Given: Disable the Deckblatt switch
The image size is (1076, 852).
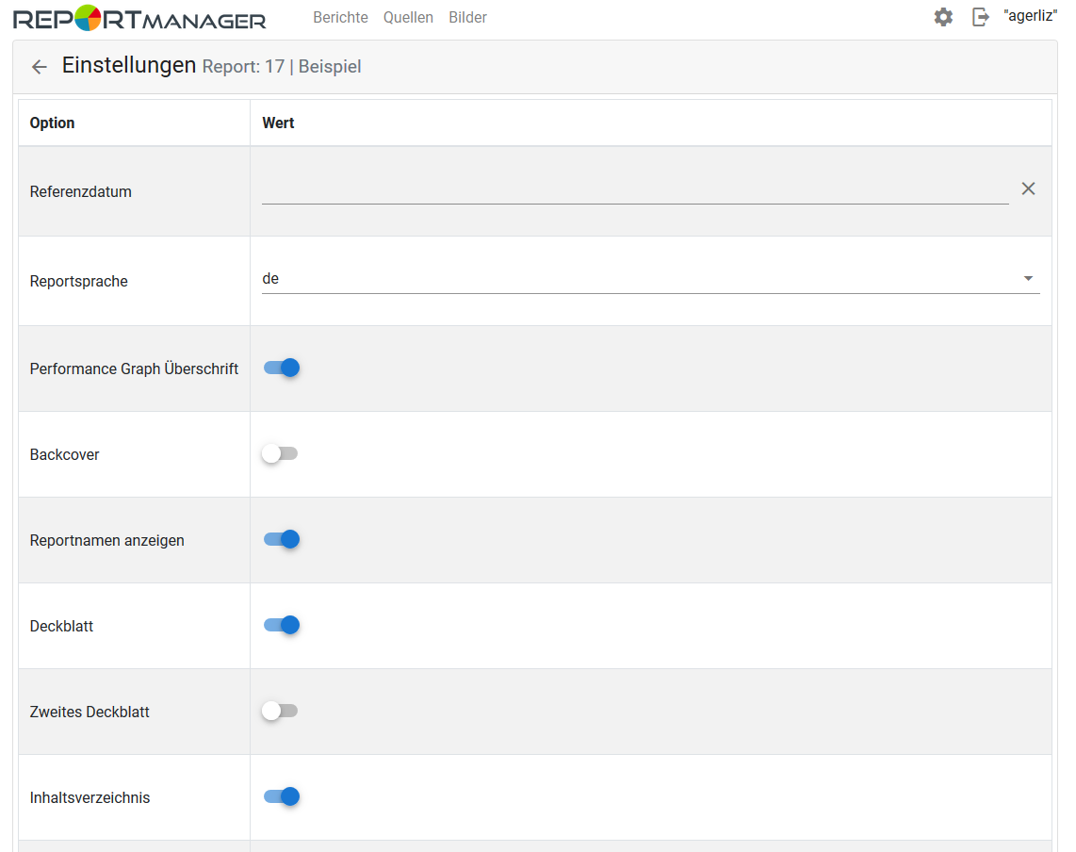Looking at the screenshot, I should click(x=282, y=626).
